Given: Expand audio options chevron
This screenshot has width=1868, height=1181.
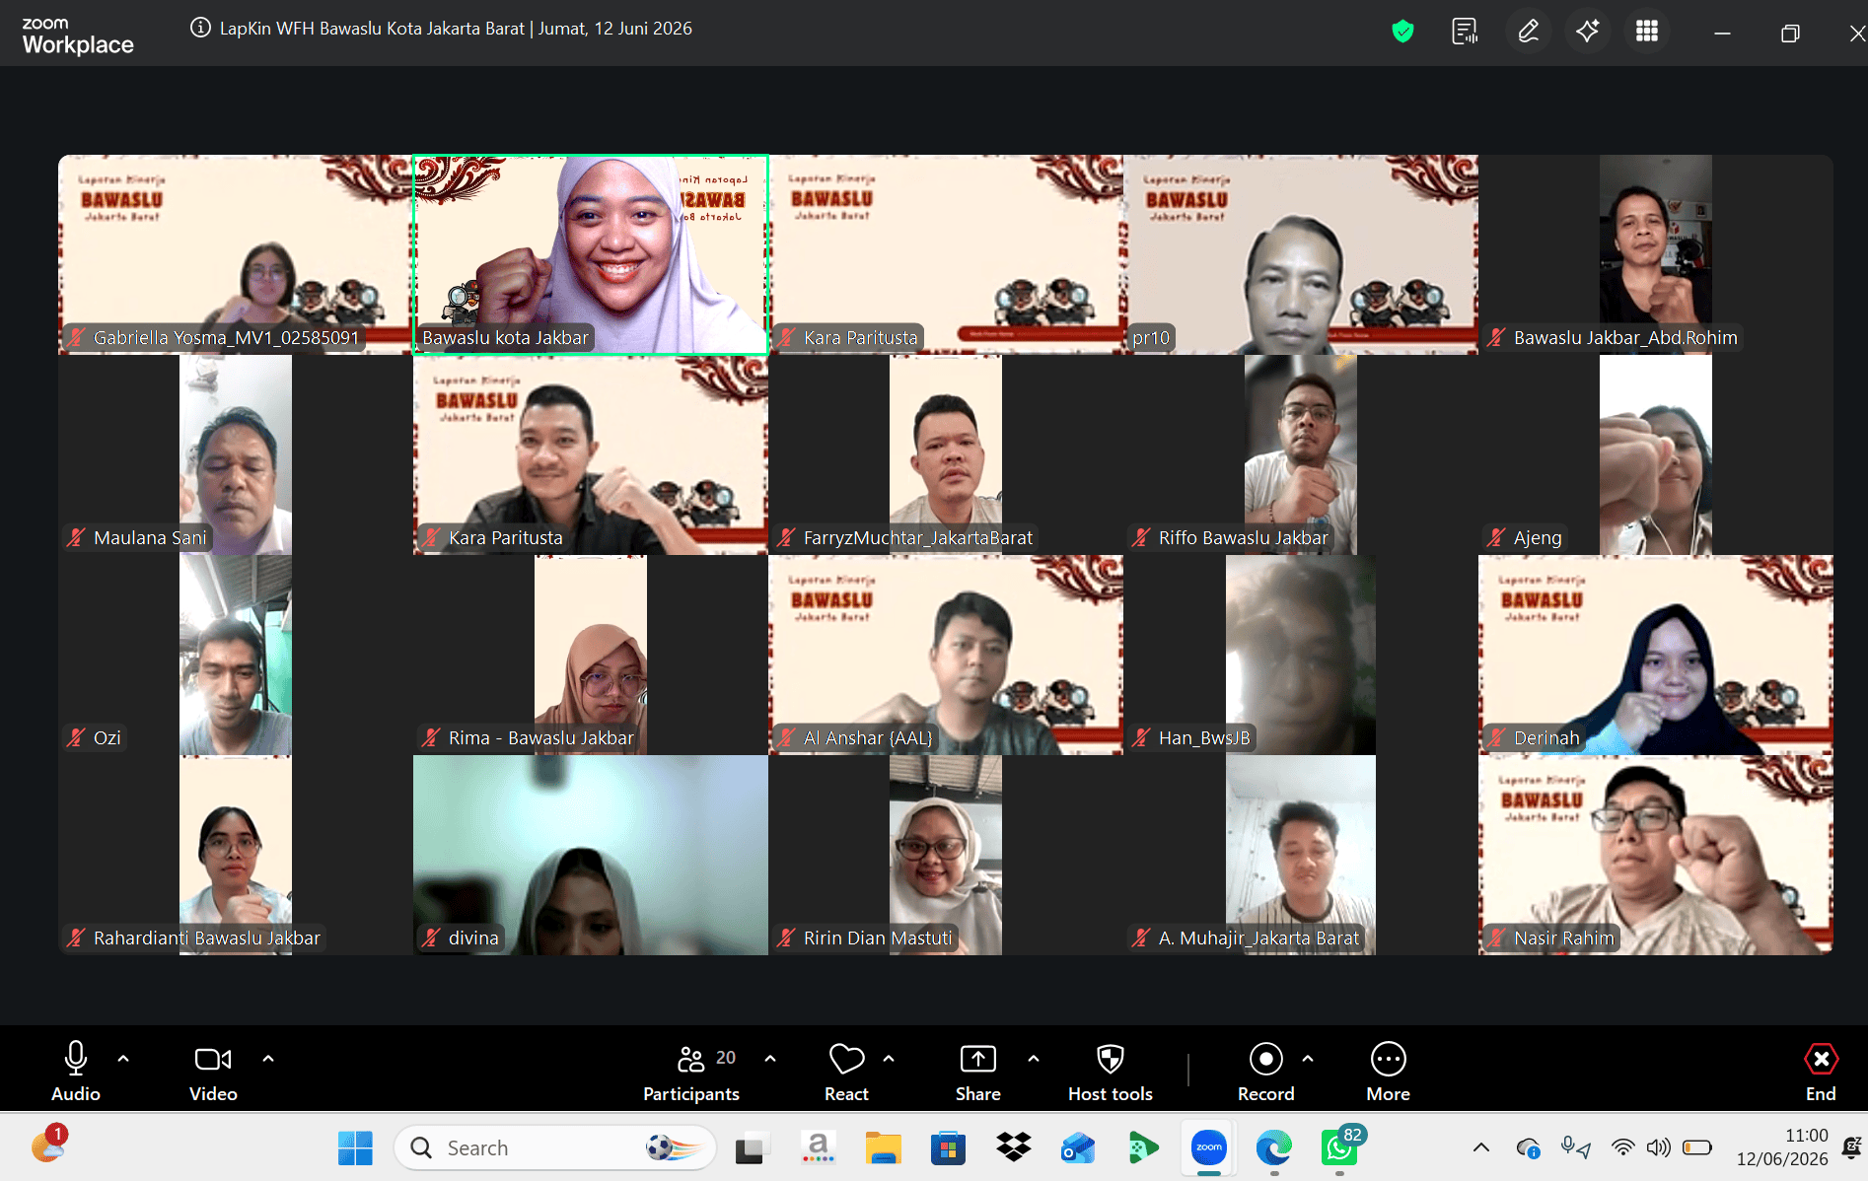Looking at the screenshot, I should point(123,1059).
